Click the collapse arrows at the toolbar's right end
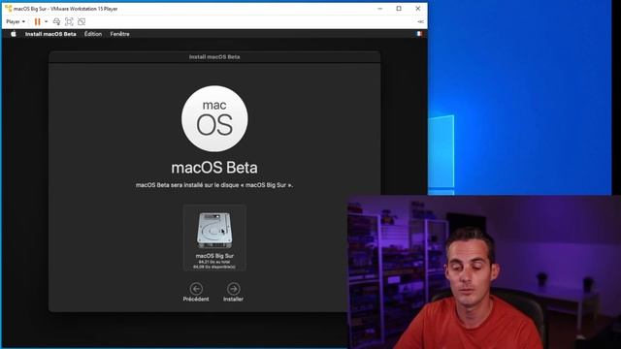621x349 pixels. tap(420, 21)
